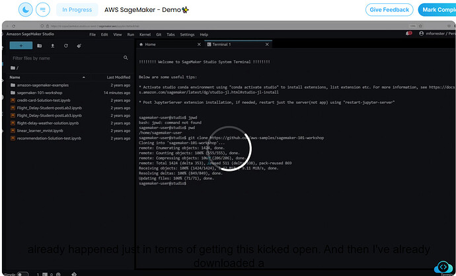Open the amazon-sagemaker-examples folder
Screen dimensions: 456x276
click(x=43, y=85)
